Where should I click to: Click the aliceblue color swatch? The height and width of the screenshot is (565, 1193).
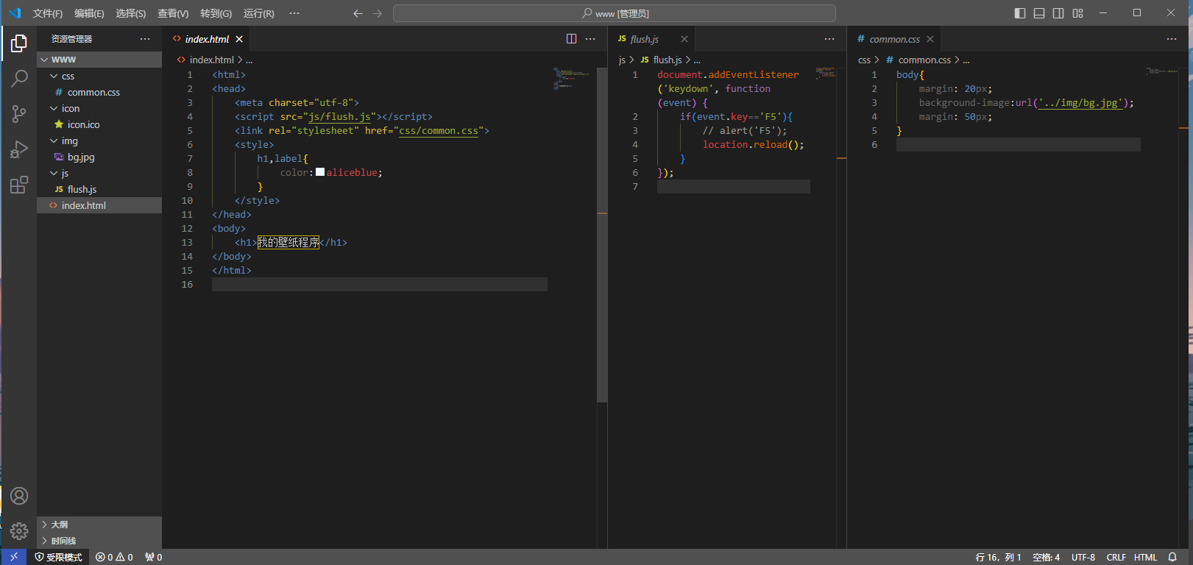click(320, 172)
